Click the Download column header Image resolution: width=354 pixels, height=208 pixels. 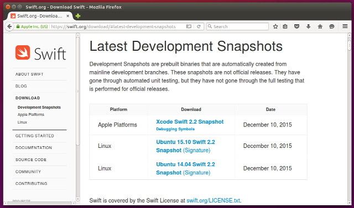(x=191, y=109)
